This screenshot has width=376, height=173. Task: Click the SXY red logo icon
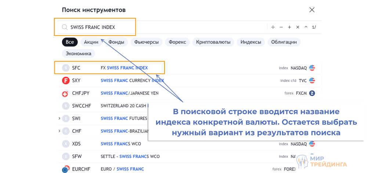tap(66, 80)
